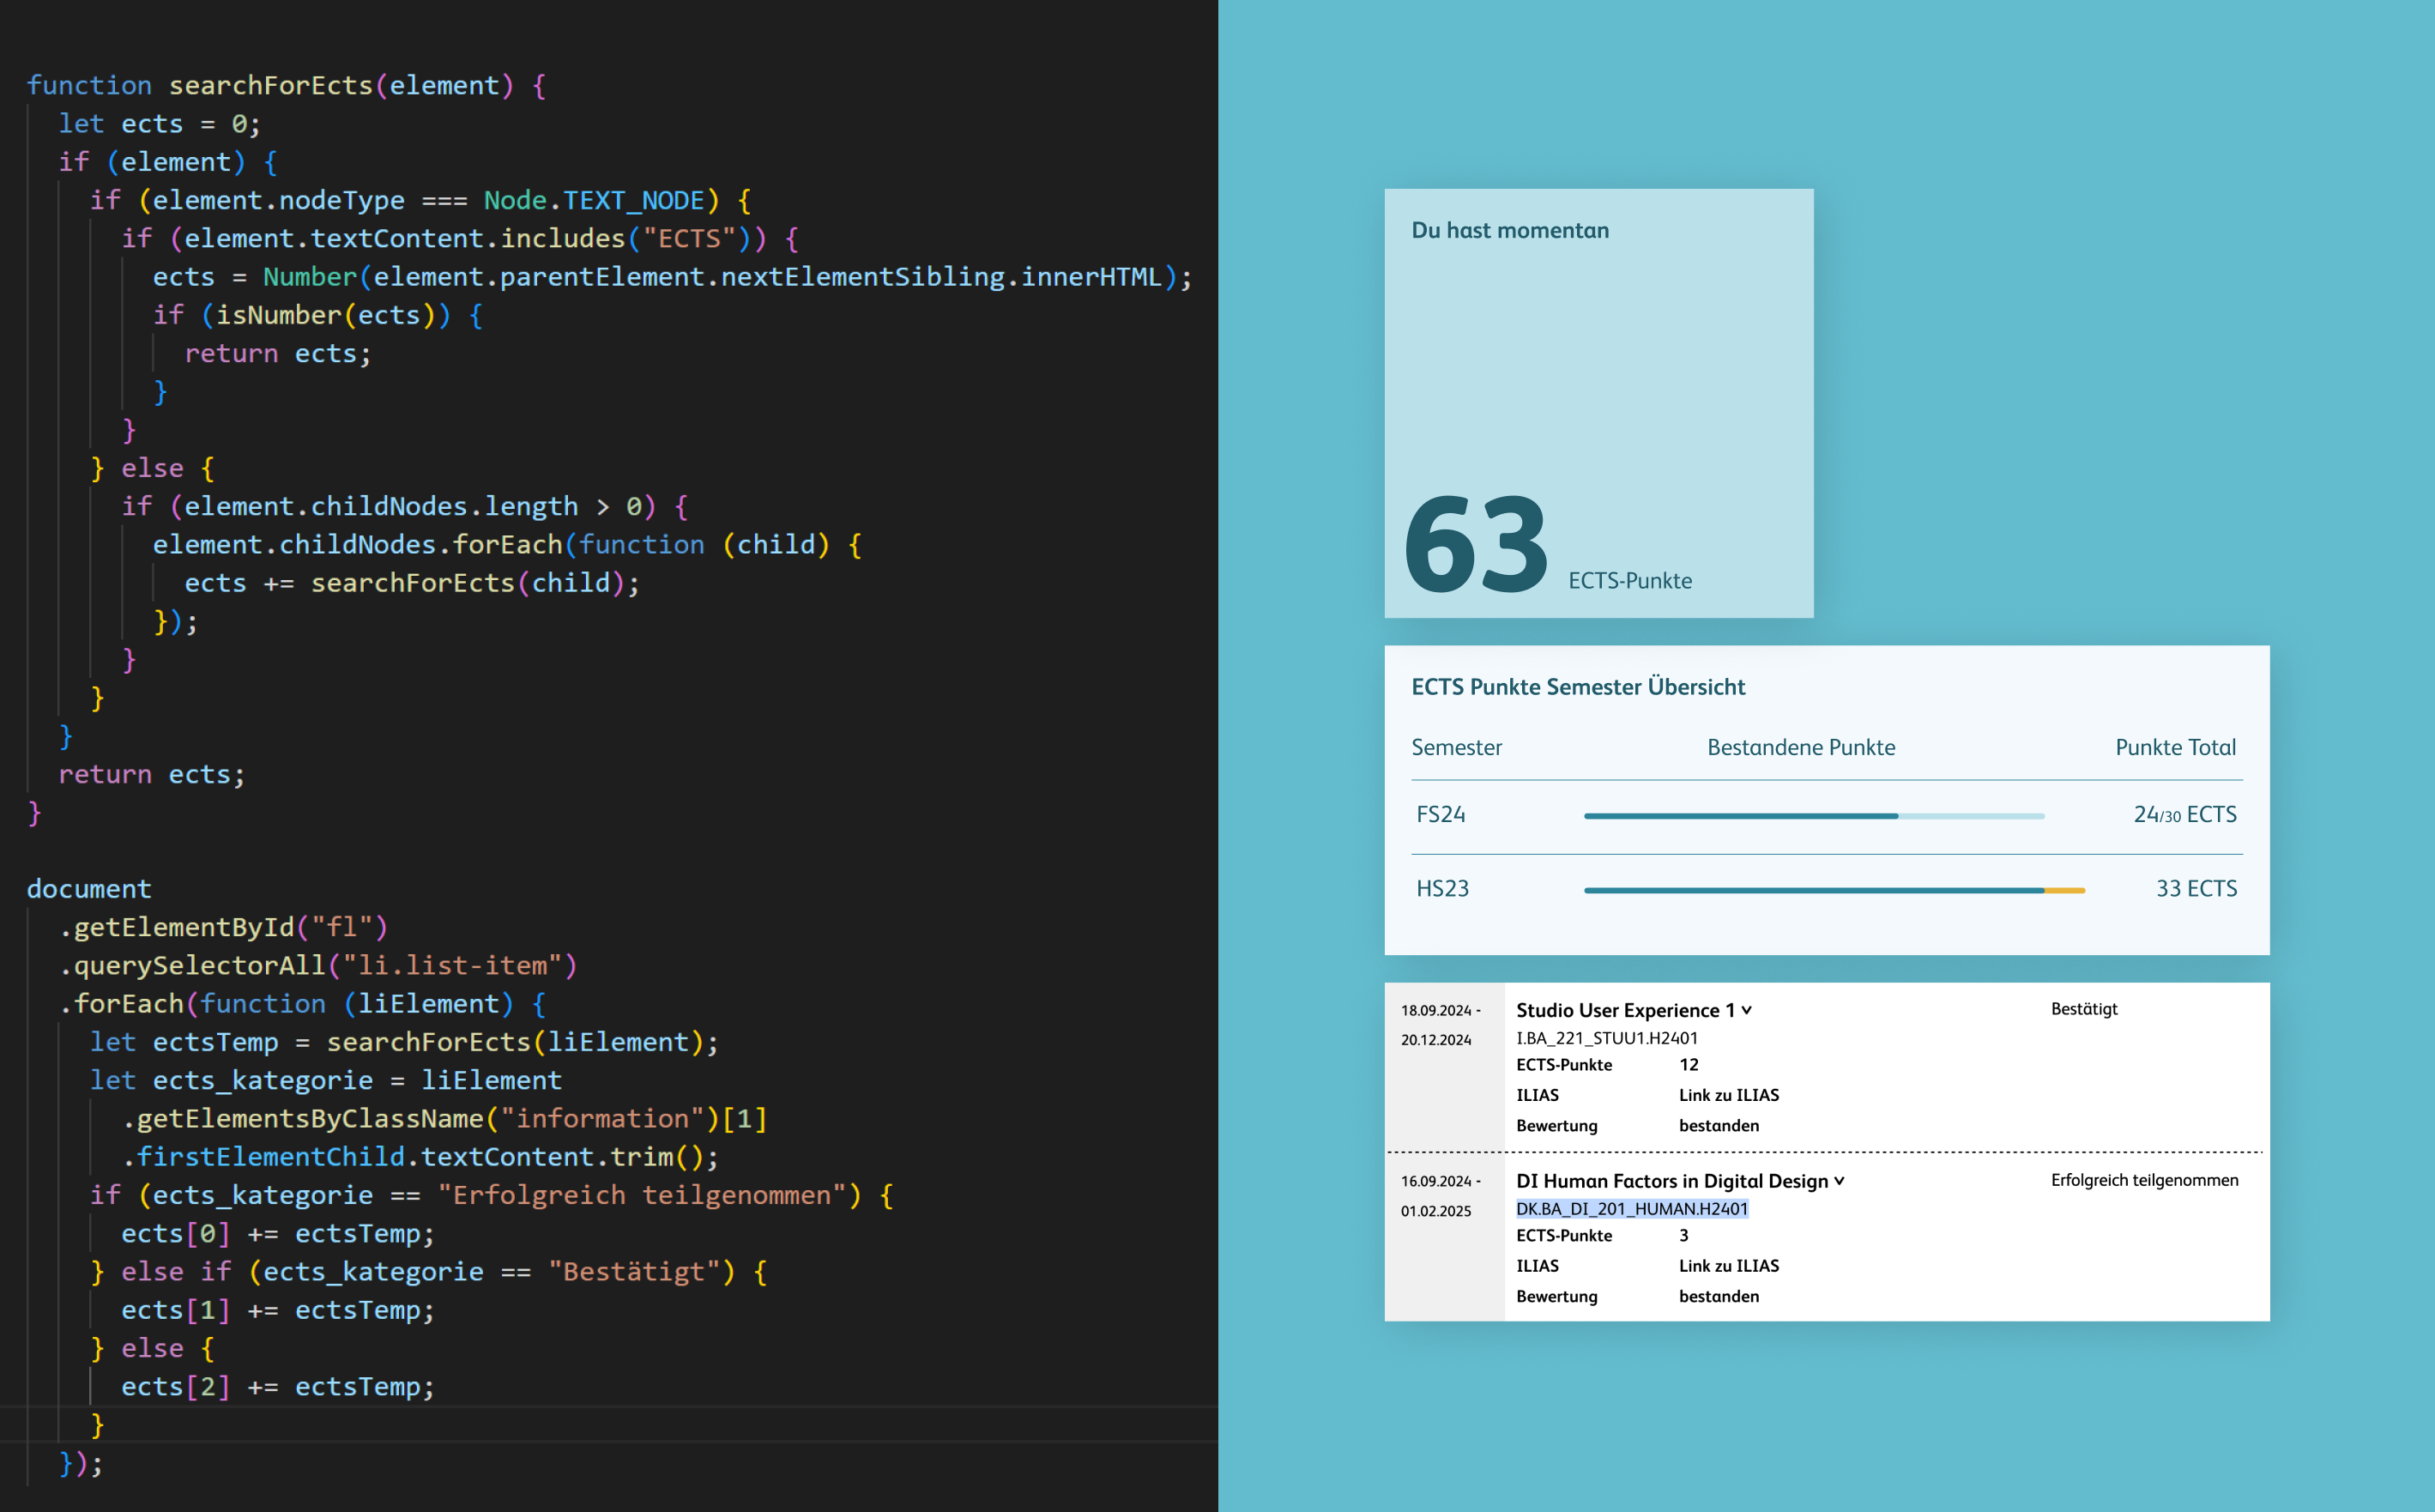Click the 'Bestandene Punkte' column header
2435x1512 pixels.
[1800, 747]
